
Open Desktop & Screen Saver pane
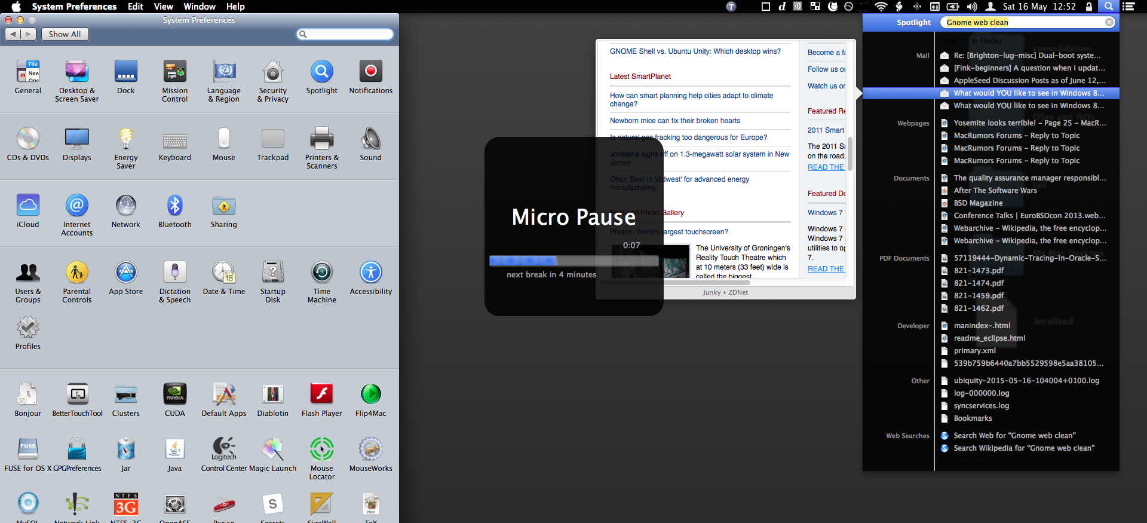click(x=77, y=81)
